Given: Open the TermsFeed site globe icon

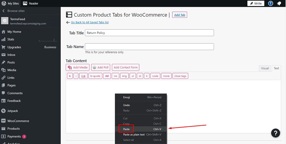Looking at the screenshot, I should click(x=5, y=21).
